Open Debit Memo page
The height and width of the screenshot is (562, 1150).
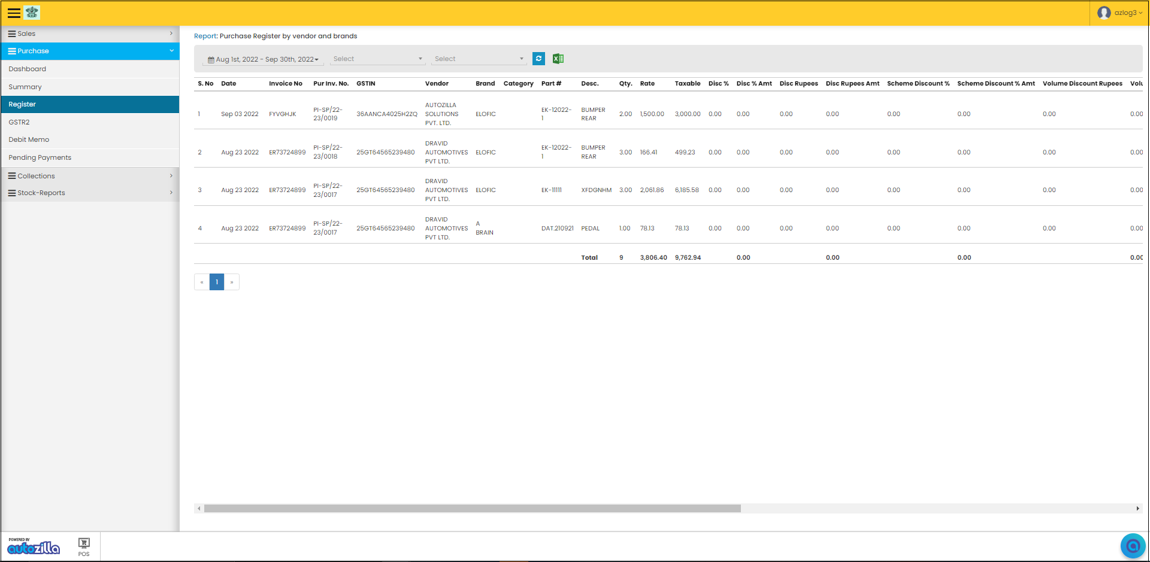pos(90,139)
